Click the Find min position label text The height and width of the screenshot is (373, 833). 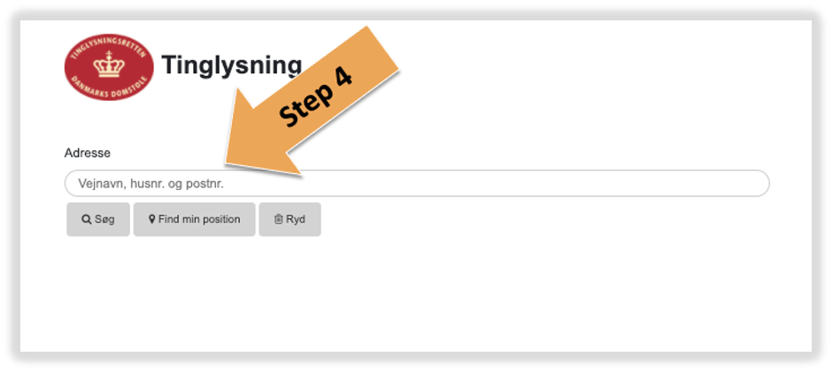click(x=199, y=219)
